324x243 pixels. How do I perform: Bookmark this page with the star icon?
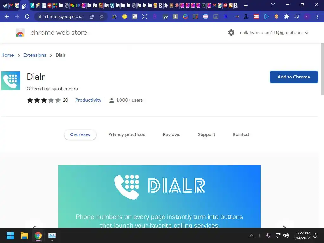point(102,16)
